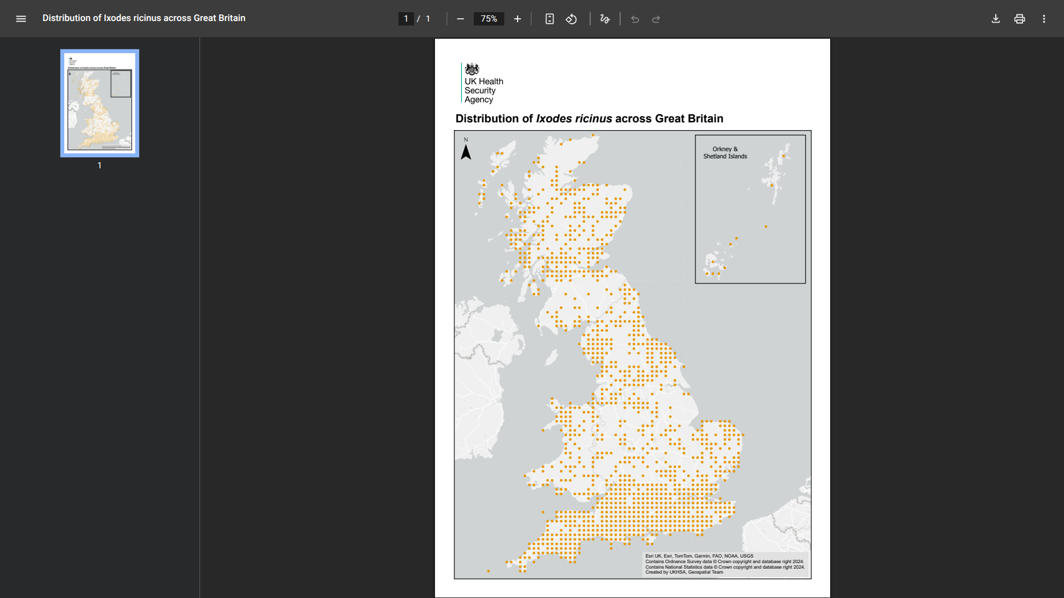Select the draw annotation tool
This screenshot has height=598, width=1064.
coord(605,19)
